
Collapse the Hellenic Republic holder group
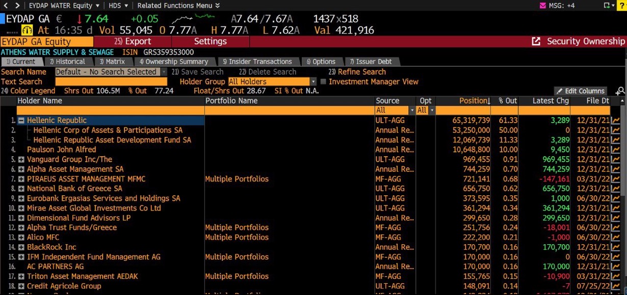tap(21, 121)
